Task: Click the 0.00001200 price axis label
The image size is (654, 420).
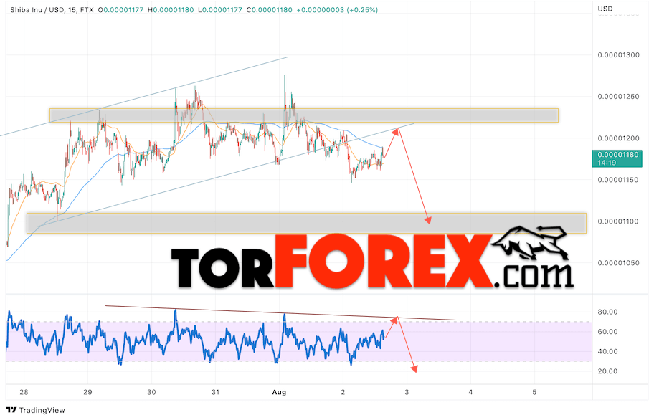Action: coord(618,138)
